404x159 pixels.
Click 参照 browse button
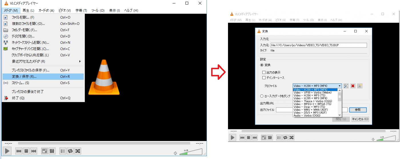pos(358,110)
